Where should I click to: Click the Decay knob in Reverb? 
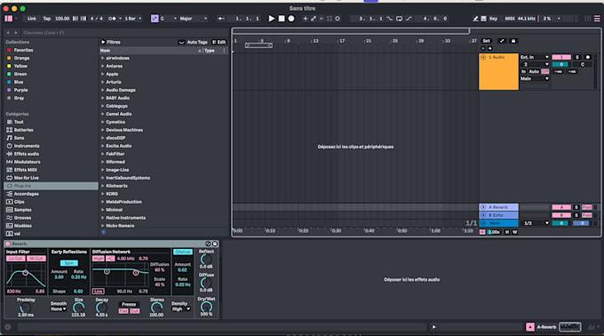[101, 308]
